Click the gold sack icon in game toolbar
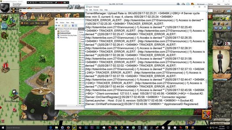The height and width of the screenshot is (130, 232). pos(33,17)
